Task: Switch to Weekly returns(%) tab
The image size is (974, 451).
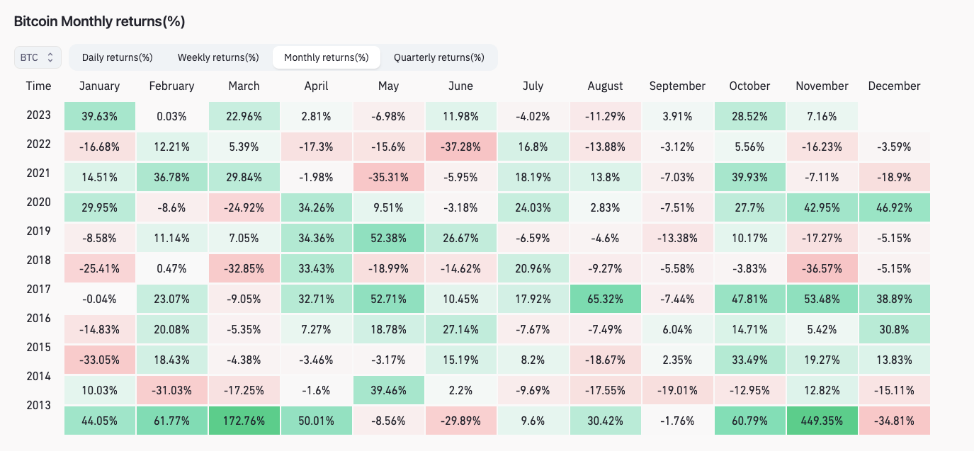Action: tap(218, 57)
